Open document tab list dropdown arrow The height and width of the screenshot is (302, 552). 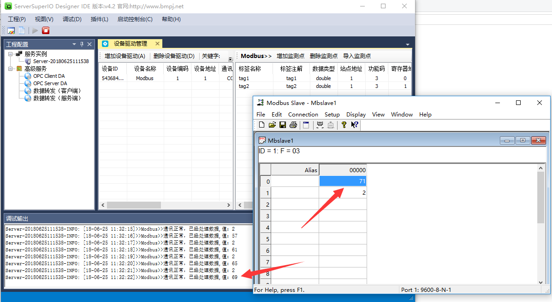coord(407,45)
